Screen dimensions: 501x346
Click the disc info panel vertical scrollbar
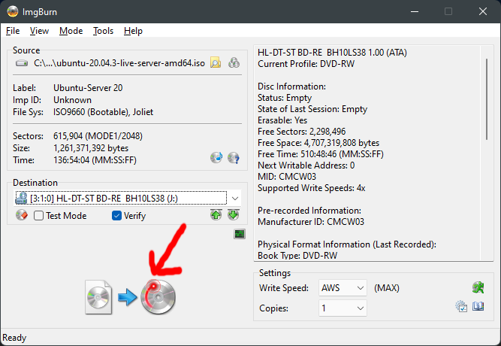click(487, 99)
